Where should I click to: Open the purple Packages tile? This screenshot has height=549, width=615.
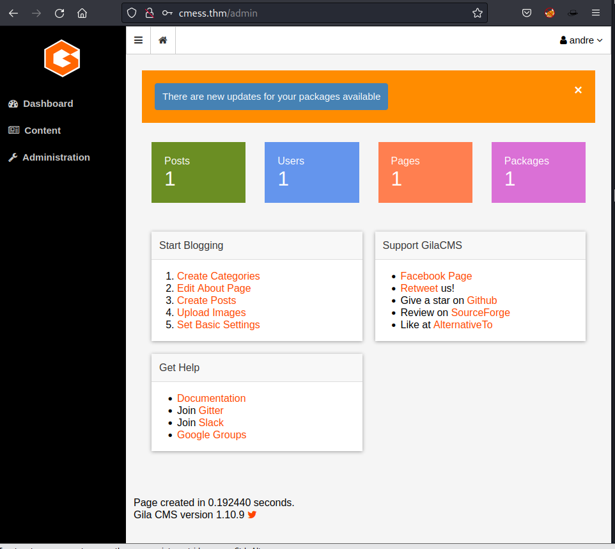click(x=538, y=172)
